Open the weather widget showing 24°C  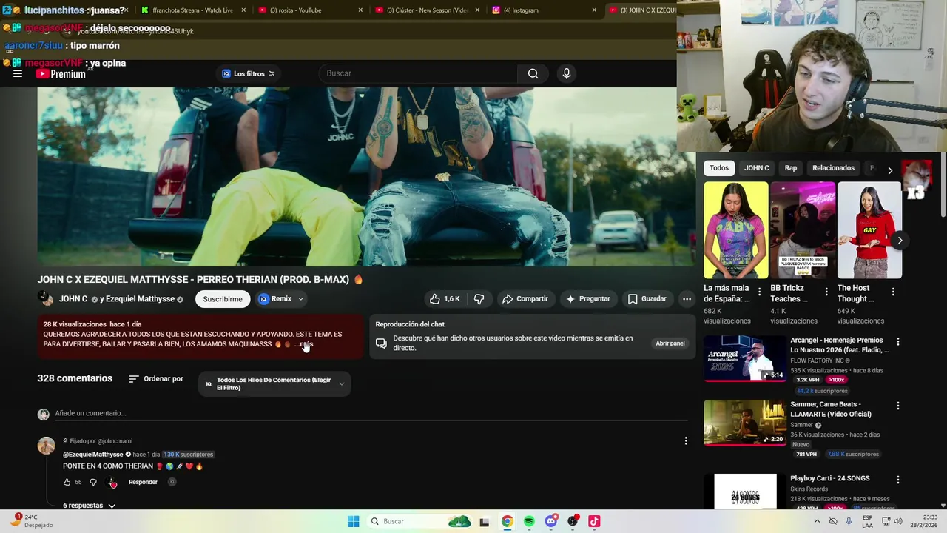33,521
